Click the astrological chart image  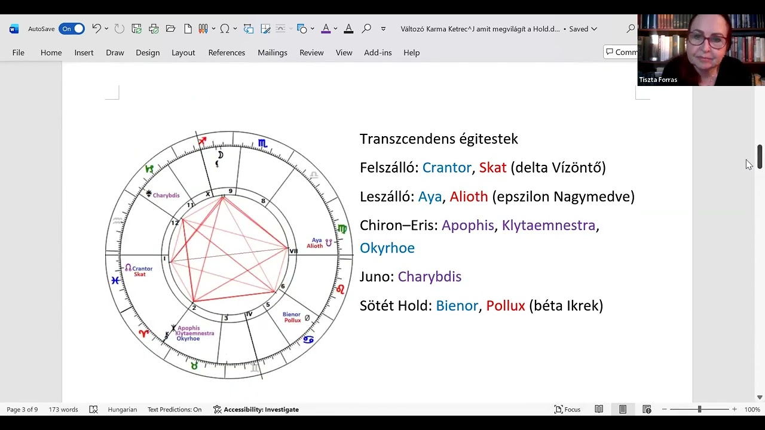(229, 255)
